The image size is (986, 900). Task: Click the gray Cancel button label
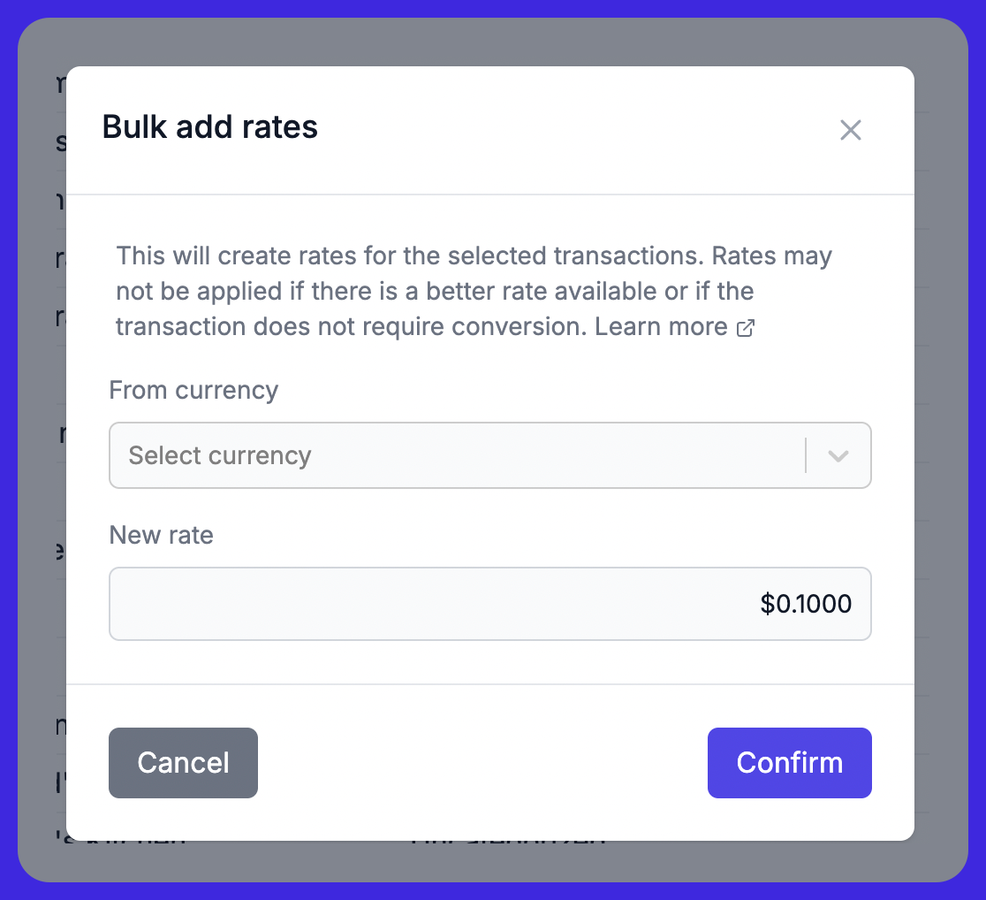tap(183, 763)
